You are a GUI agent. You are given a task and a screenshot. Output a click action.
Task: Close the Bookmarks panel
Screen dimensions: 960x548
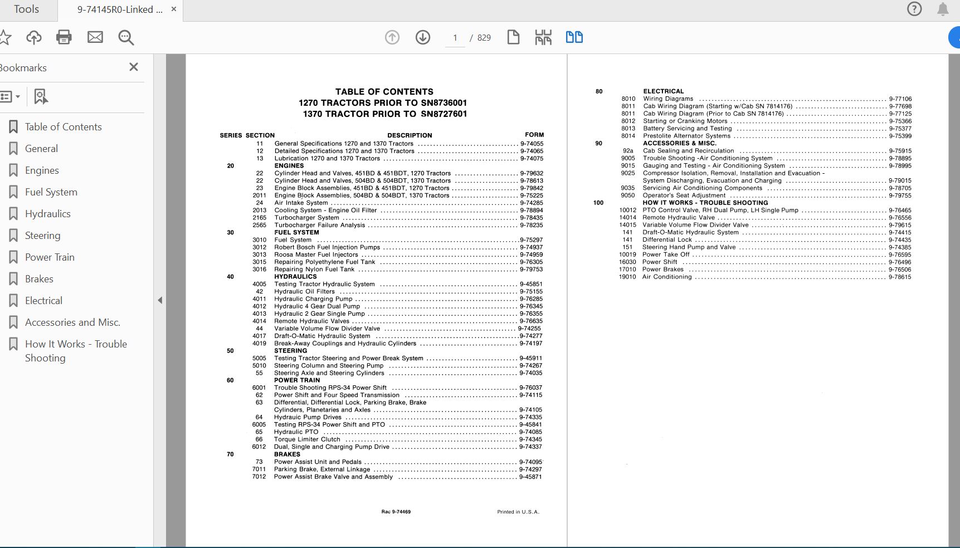[133, 66]
